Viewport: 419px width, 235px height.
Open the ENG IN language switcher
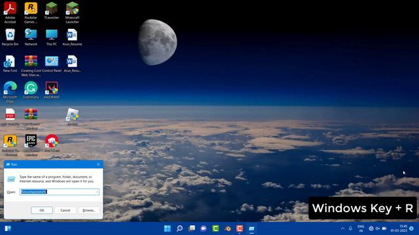pyautogui.click(x=361, y=228)
